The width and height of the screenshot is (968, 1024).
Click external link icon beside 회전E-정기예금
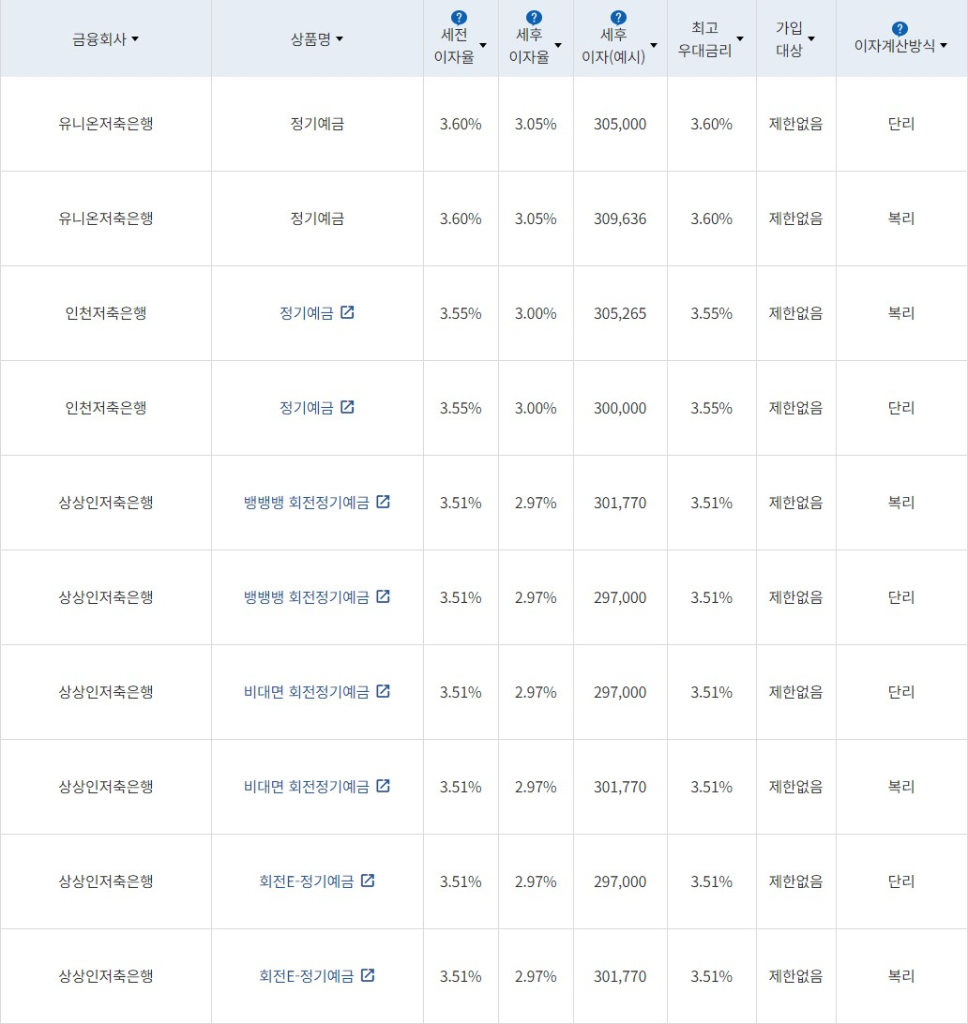(x=370, y=881)
